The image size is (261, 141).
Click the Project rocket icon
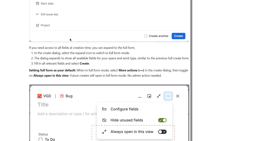[37, 25]
